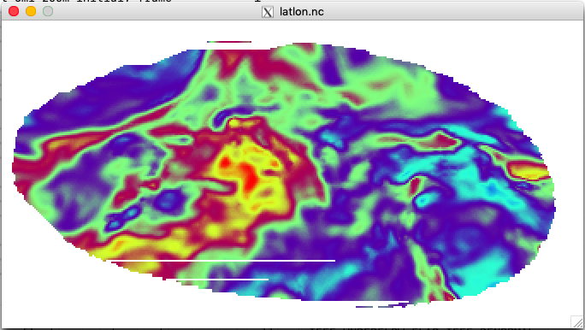Click the greyed-out zoom window button
The height and width of the screenshot is (330, 585).
point(48,11)
